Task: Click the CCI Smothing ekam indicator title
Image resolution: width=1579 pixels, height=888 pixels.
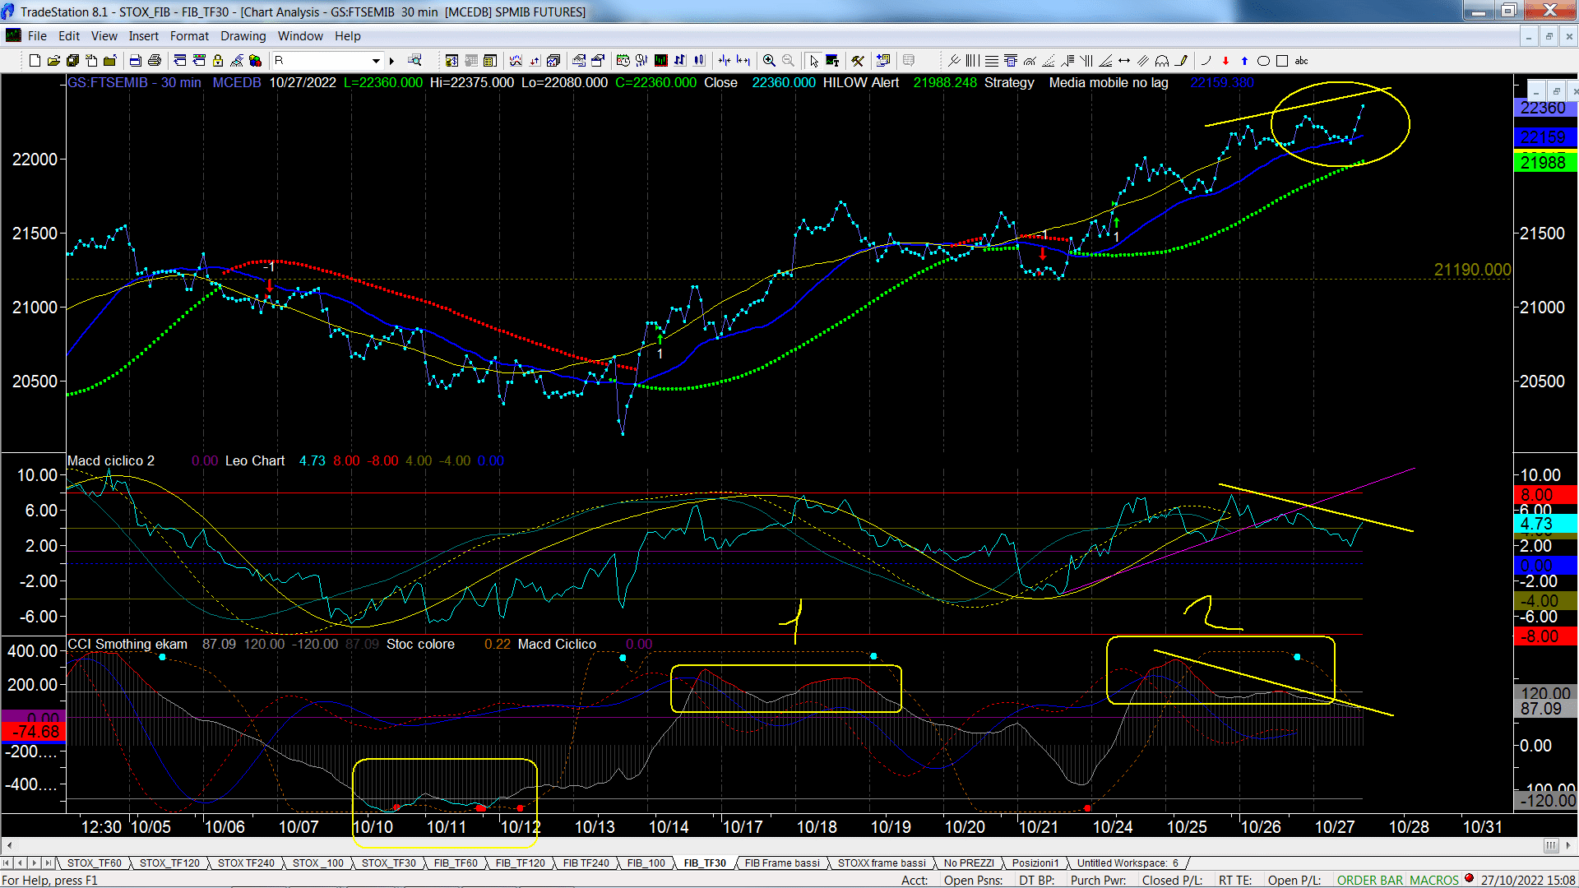Action: click(127, 644)
